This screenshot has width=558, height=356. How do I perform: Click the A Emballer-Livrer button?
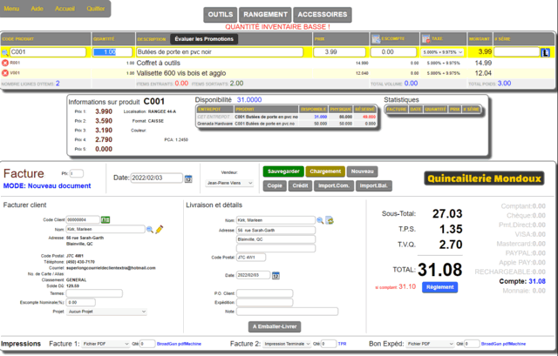275,327
